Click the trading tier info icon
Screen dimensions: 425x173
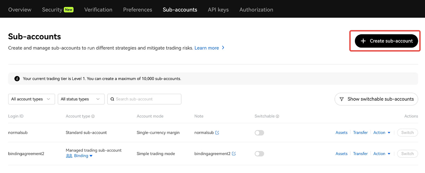point(17,79)
